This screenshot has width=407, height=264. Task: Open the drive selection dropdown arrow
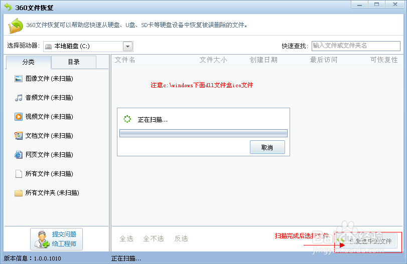pos(127,47)
